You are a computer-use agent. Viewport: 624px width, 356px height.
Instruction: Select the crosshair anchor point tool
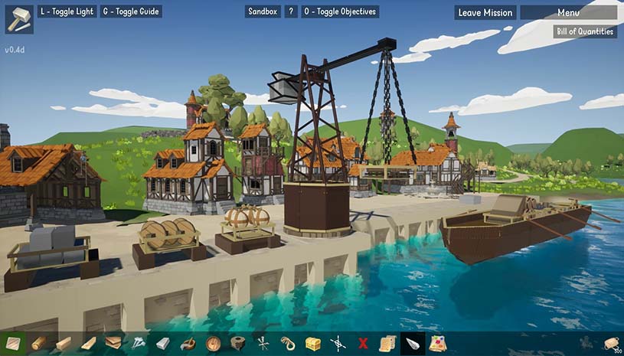click(x=338, y=343)
